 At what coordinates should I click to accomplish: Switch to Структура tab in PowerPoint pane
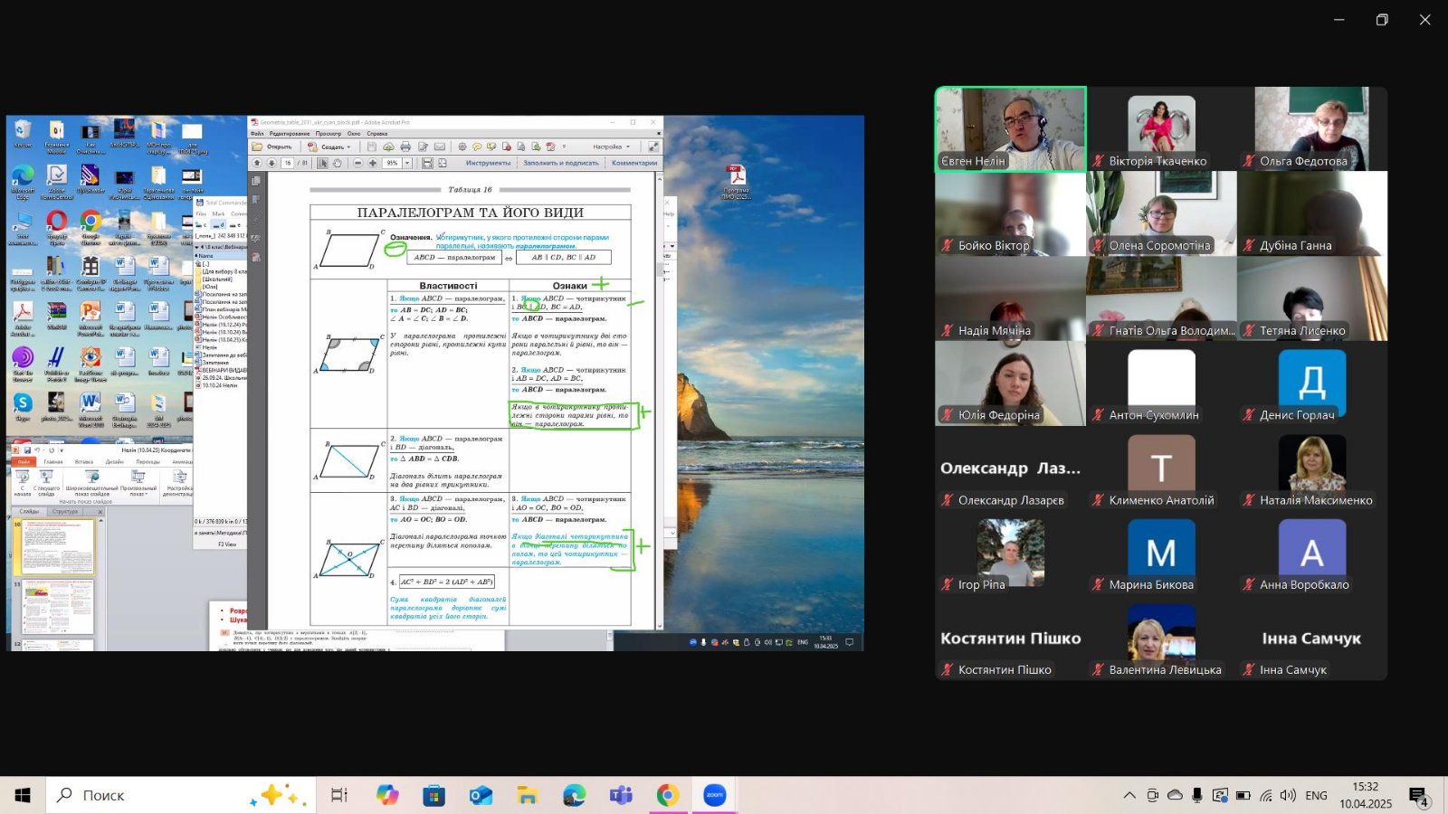pyautogui.click(x=65, y=512)
